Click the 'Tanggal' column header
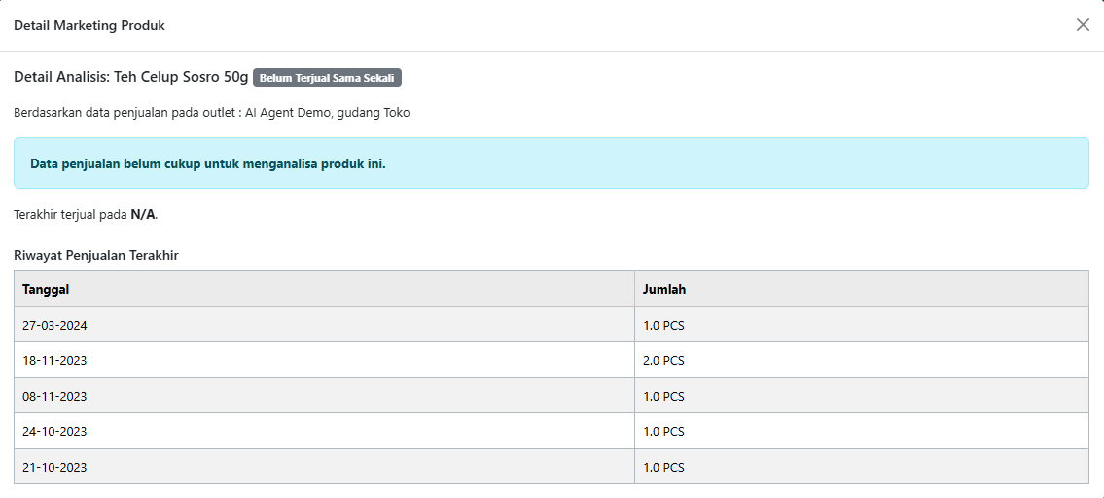This screenshot has height=498, width=1104. point(46,289)
